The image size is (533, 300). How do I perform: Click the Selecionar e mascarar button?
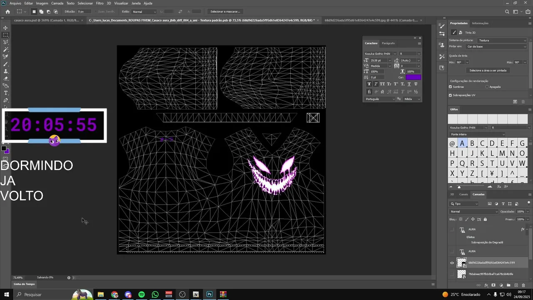[225, 12]
